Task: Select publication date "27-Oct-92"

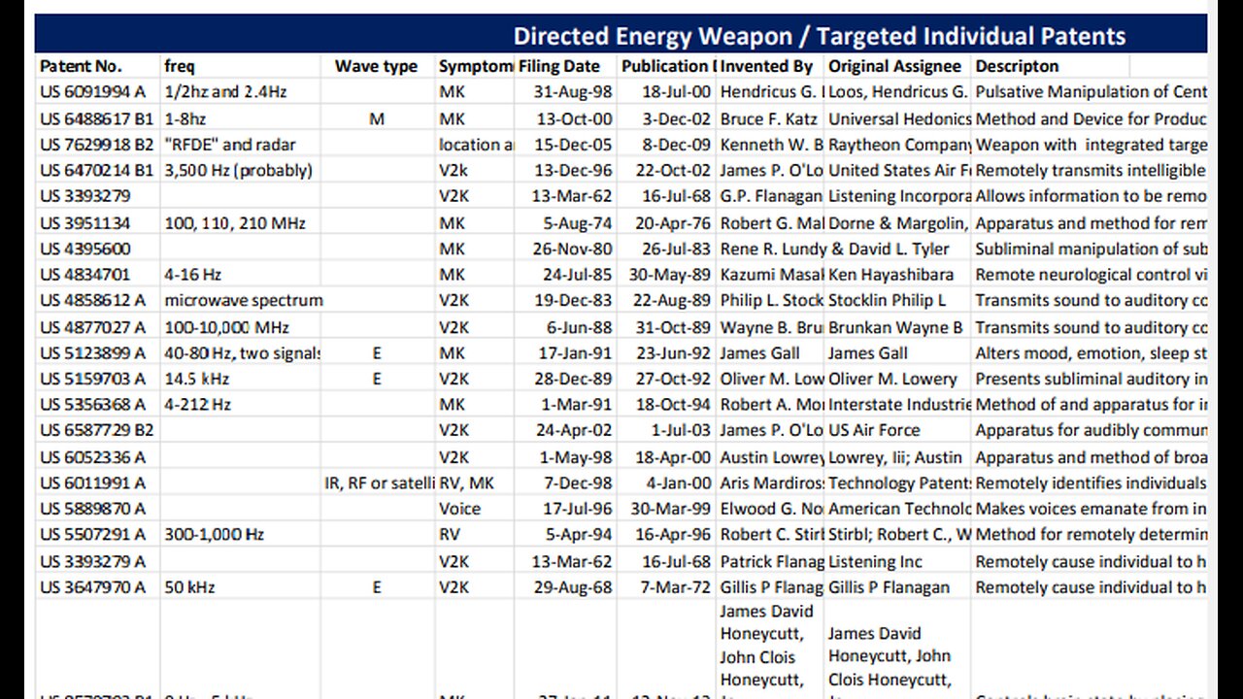Action: (x=675, y=380)
